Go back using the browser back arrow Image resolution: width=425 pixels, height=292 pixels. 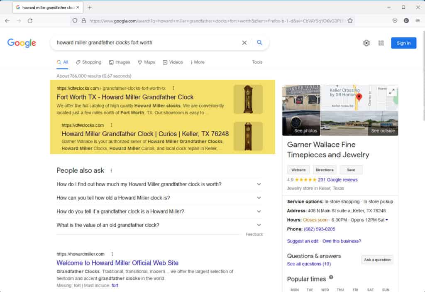pos(7,21)
